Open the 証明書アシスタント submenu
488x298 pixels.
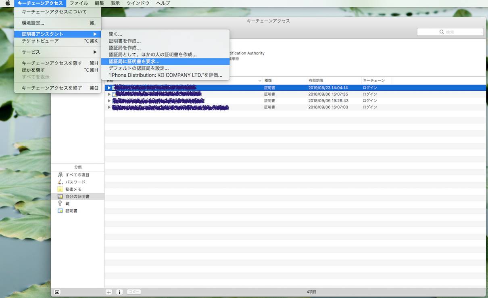coord(58,34)
